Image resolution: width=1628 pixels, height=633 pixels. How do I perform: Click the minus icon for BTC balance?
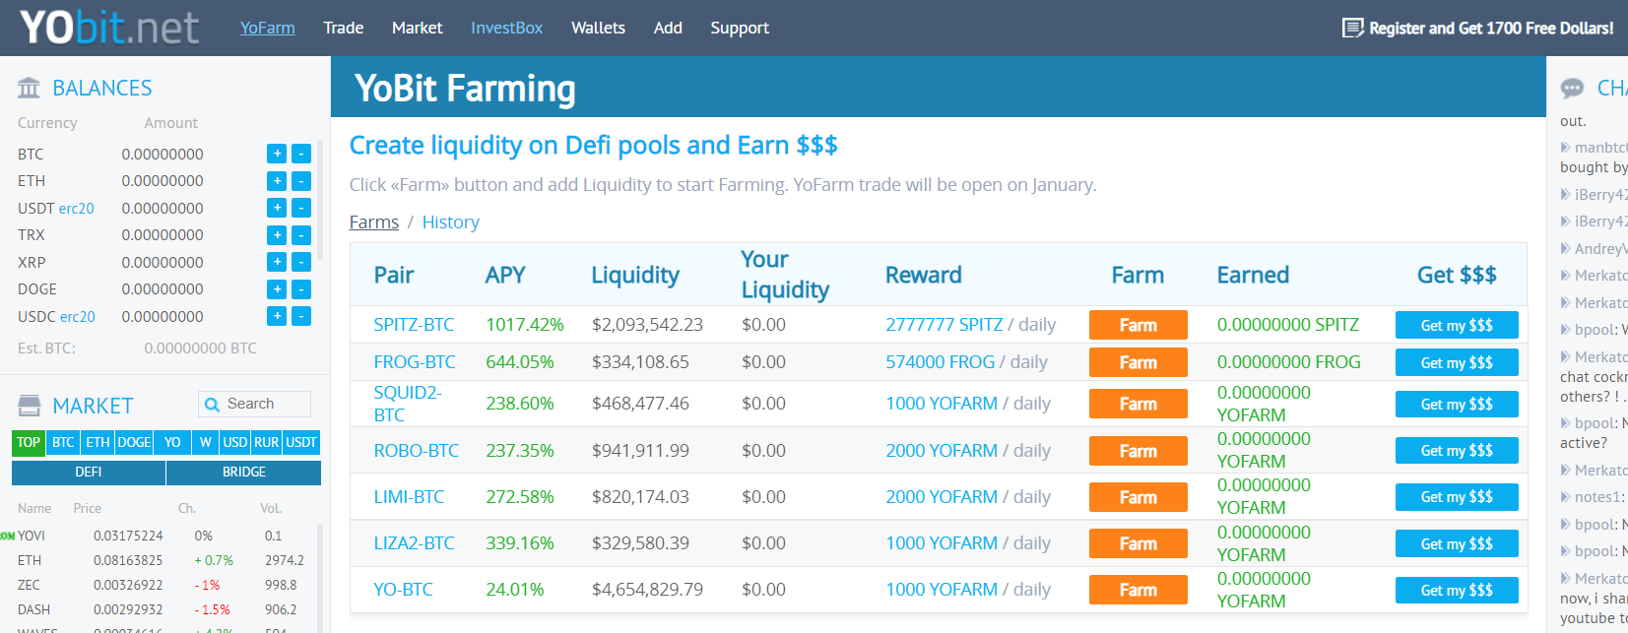pos(301,154)
